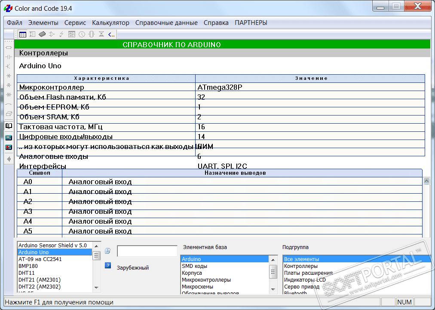The height and width of the screenshot is (310, 435).
Task: Select the diode icon in left sidebar
Action: click(x=9, y=76)
